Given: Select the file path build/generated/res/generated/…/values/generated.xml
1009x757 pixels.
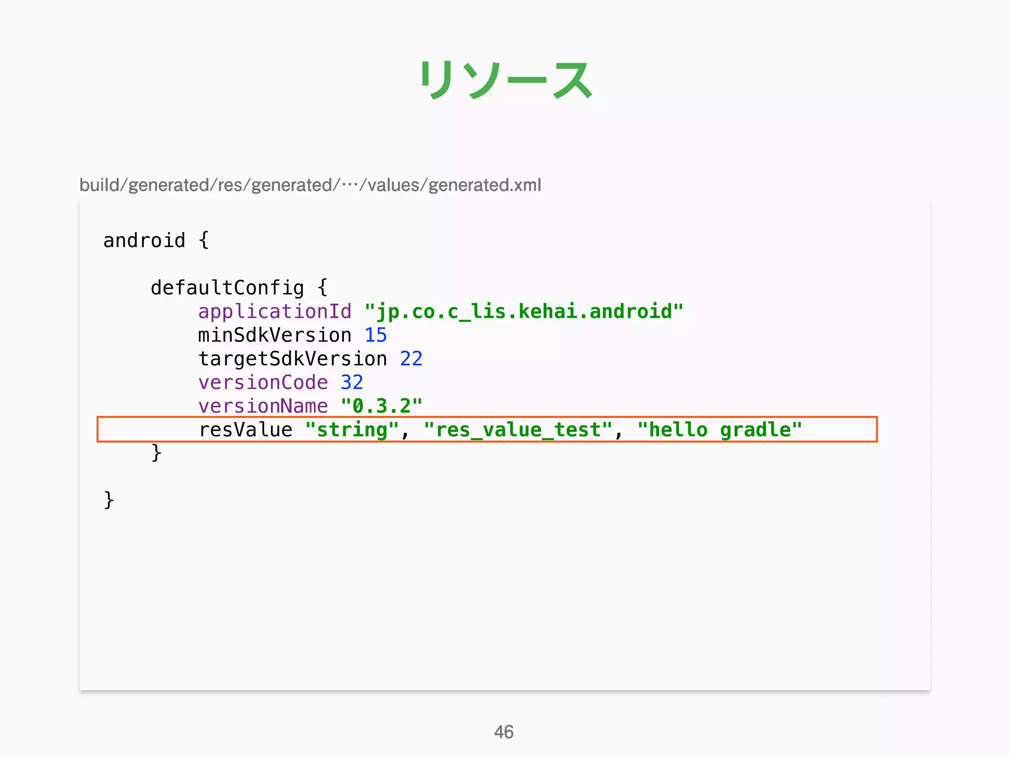Looking at the screenshot, I should [310, 185].
